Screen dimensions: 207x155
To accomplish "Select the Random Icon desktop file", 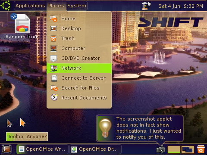I will [x=22, y=26].
